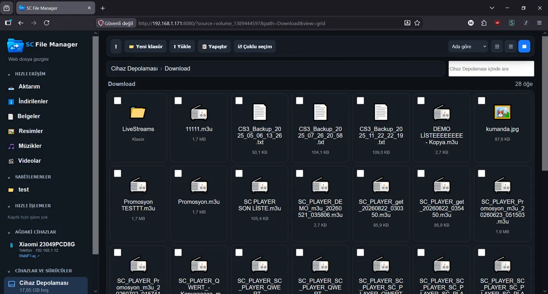
Task: Open CS3_Backup_2025_07_26_20_58.txt document icon
Action: tap(320, 113)
